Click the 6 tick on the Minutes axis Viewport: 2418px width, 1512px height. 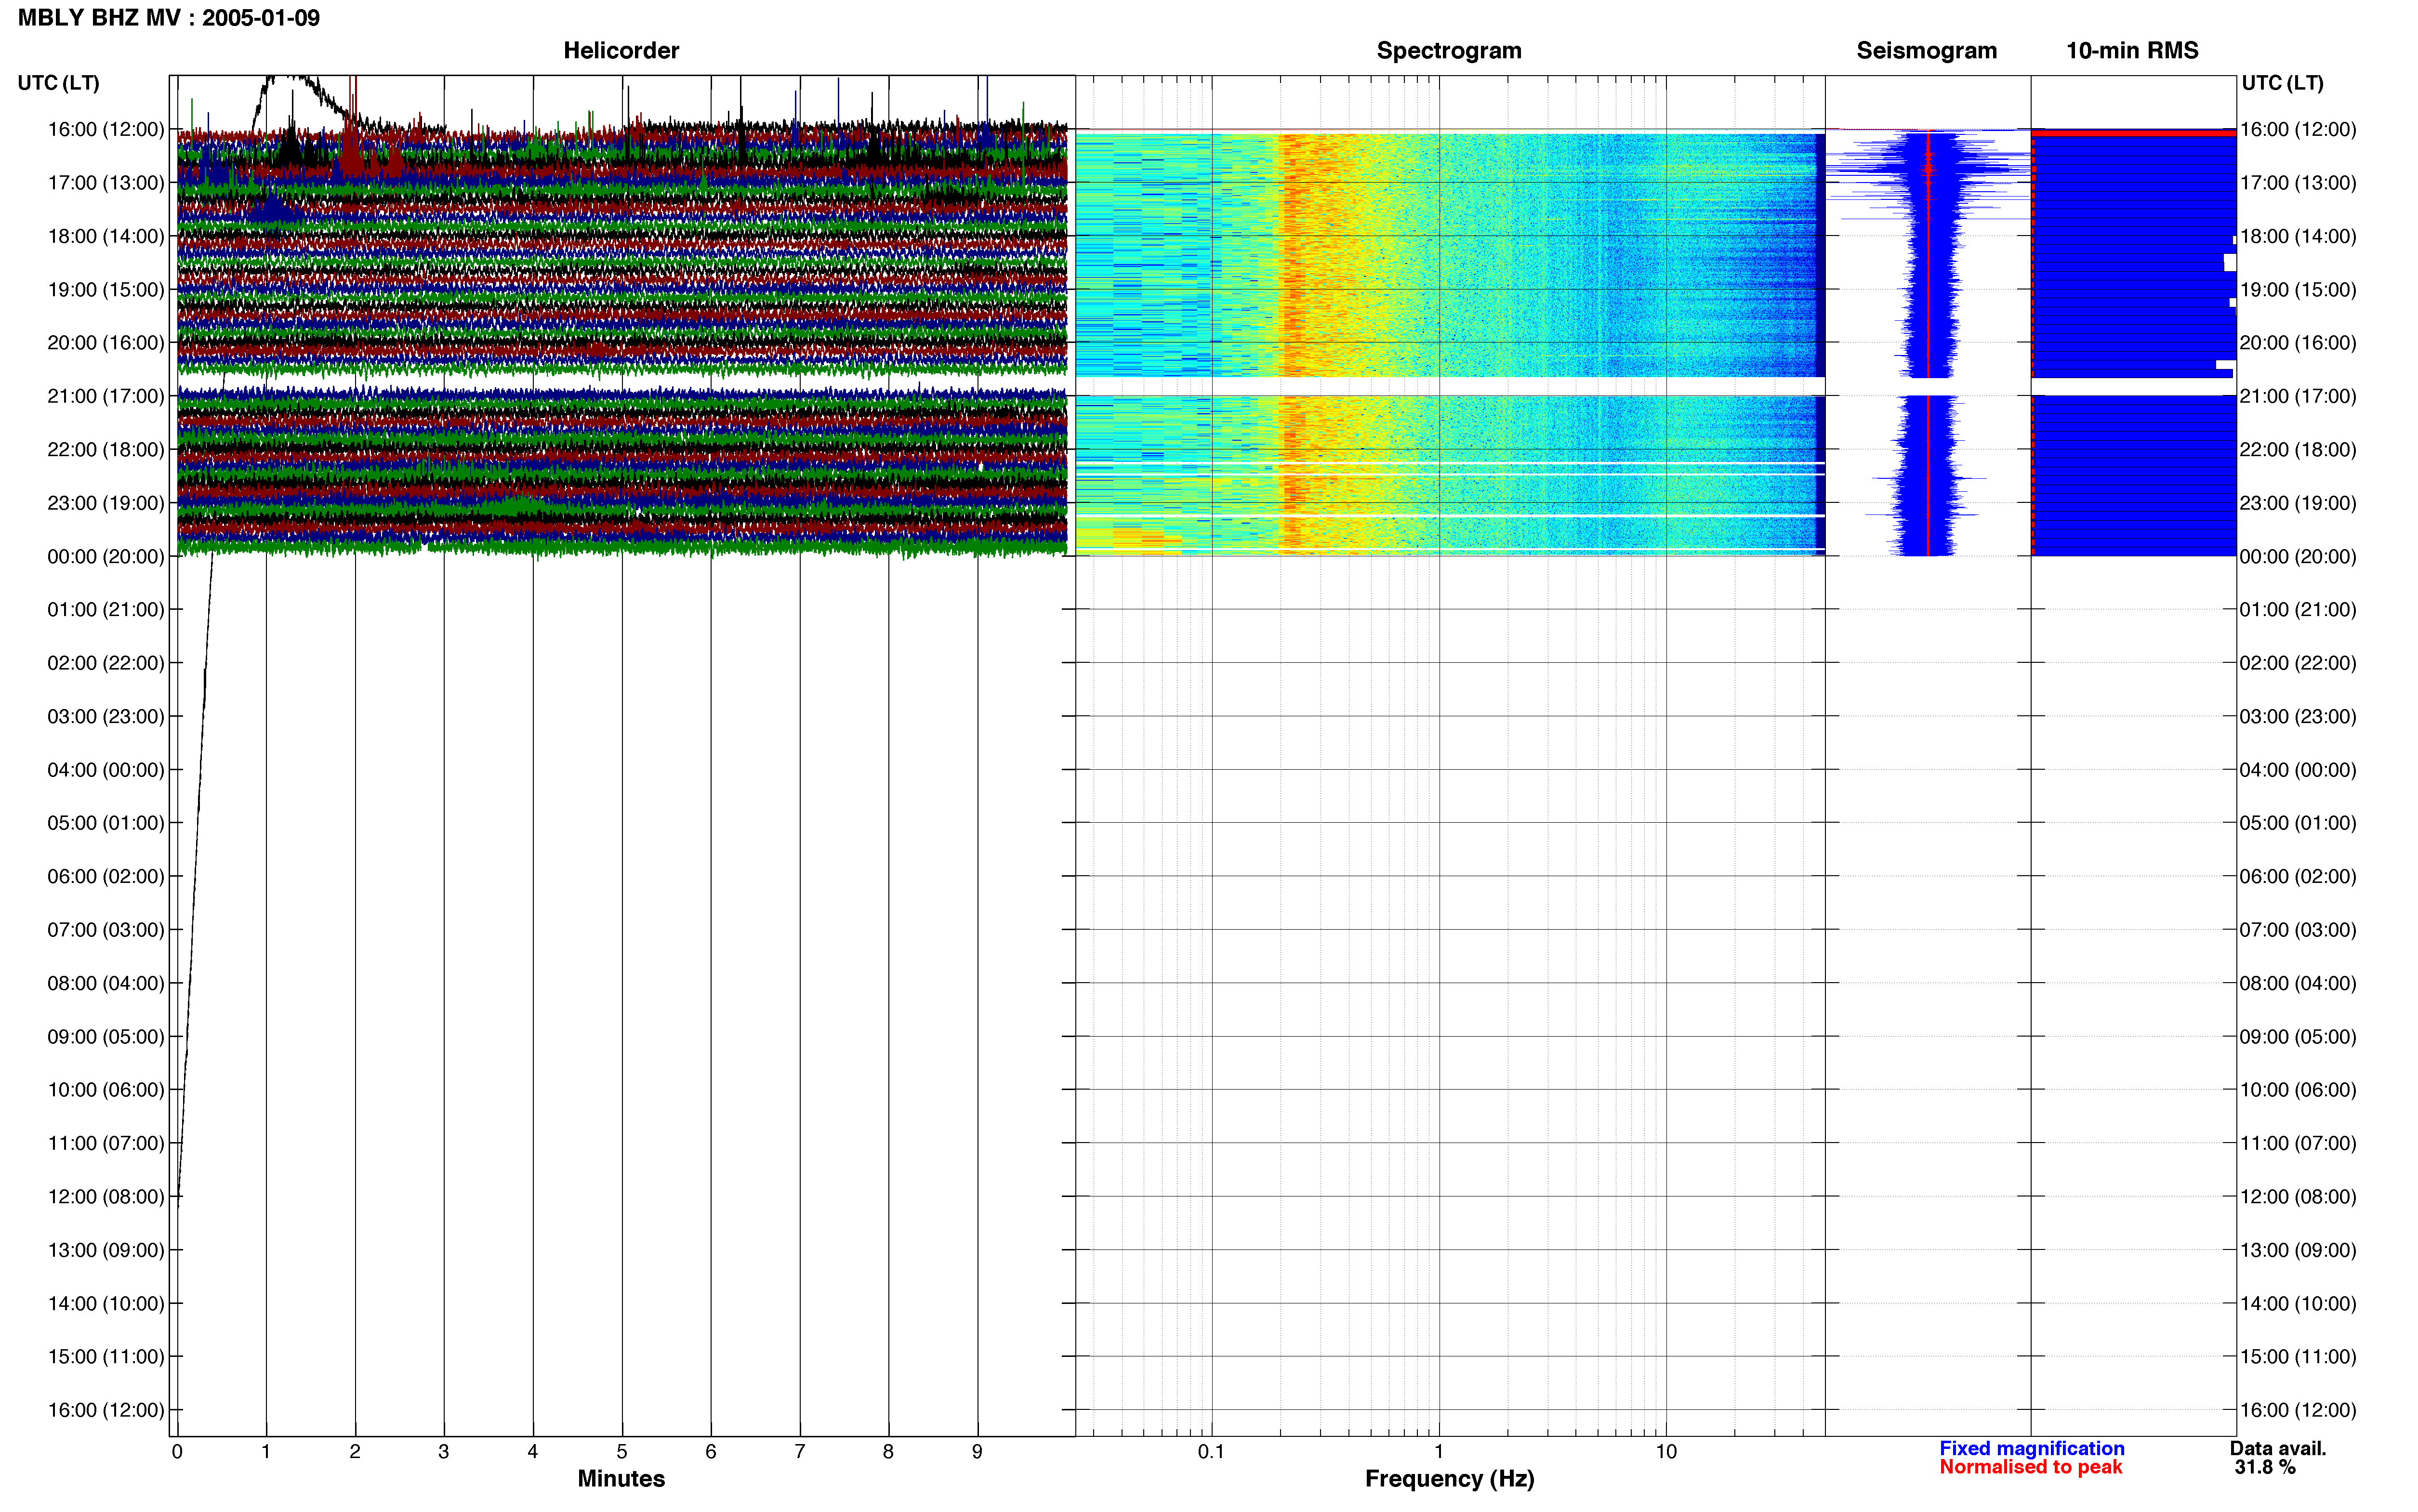coord(711,1451)
